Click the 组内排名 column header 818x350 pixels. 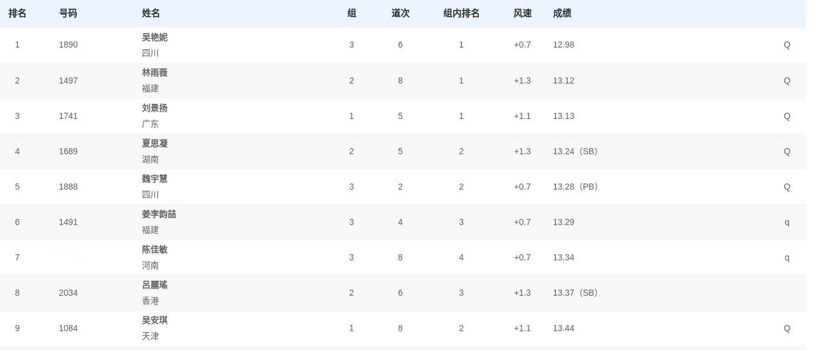(x=461, y=13)
